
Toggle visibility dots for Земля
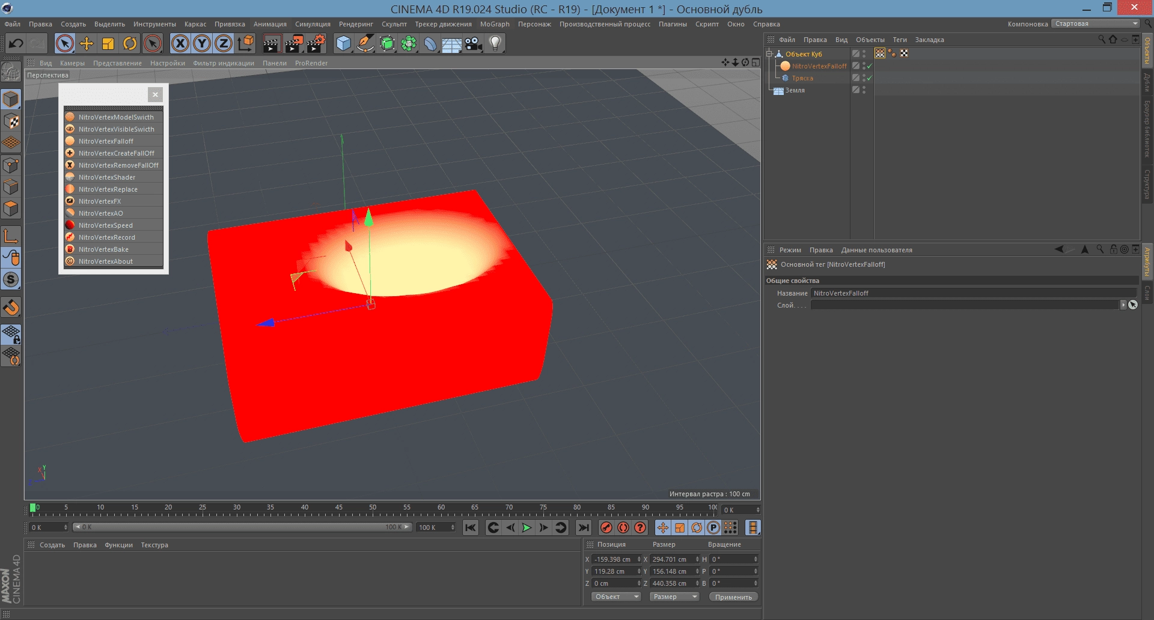coord(864,90)
